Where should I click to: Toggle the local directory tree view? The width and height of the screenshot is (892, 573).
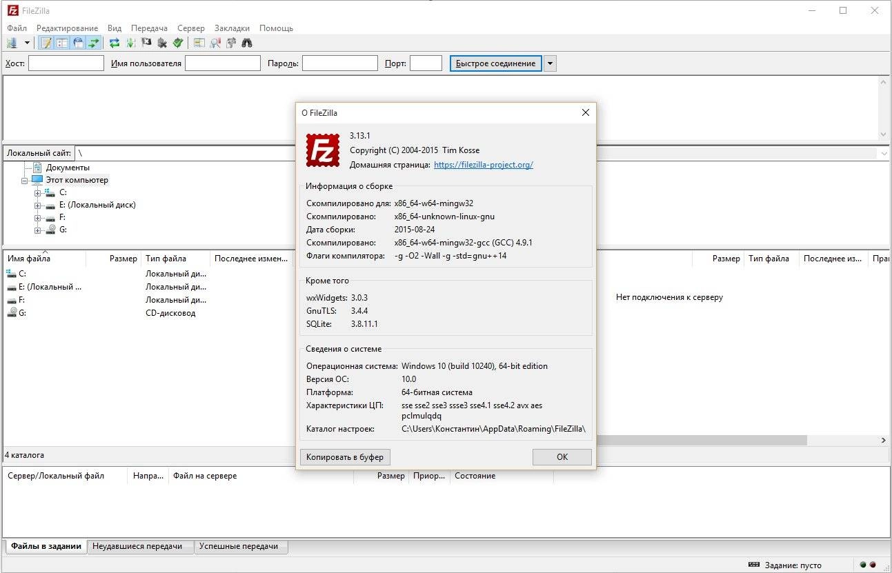coord(62,43)
